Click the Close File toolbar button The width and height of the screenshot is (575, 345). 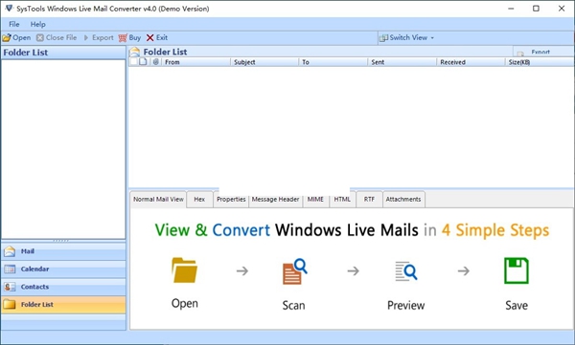57,37
